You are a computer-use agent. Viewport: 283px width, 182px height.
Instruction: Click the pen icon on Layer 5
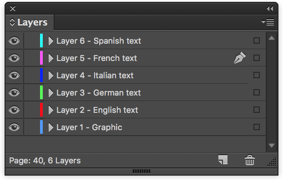[x=239, y=58]
